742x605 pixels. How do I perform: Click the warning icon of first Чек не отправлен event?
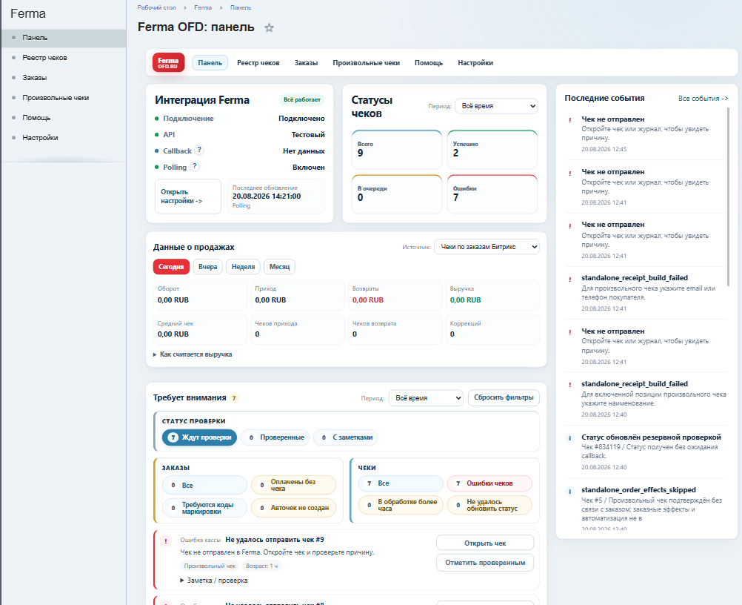coord(569,120)
